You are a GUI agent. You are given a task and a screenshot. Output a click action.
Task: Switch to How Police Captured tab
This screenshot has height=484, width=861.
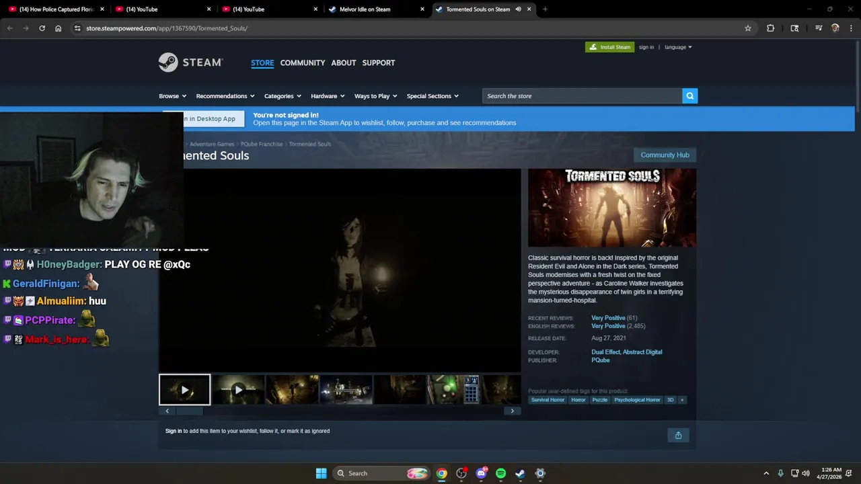tap(57, 9)
